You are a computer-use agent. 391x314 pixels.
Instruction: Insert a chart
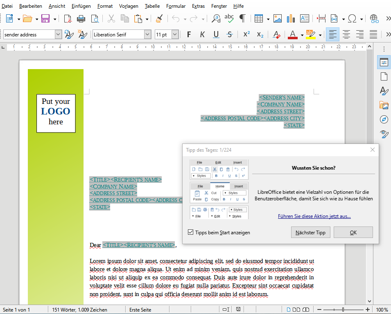[x=291, y=19]
